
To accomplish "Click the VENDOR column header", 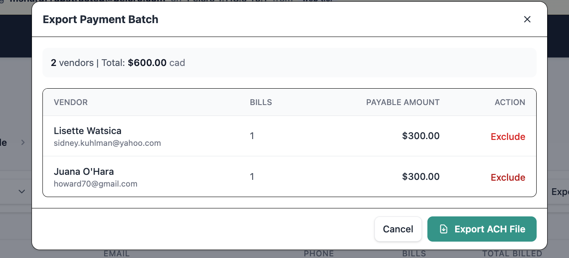I will [71, 102].
